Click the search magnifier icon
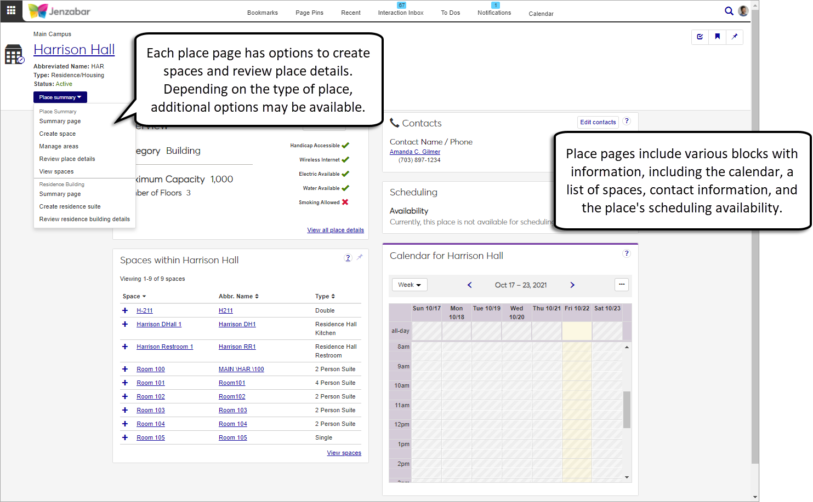Viewport: 813px width, 502px height. 729,11
